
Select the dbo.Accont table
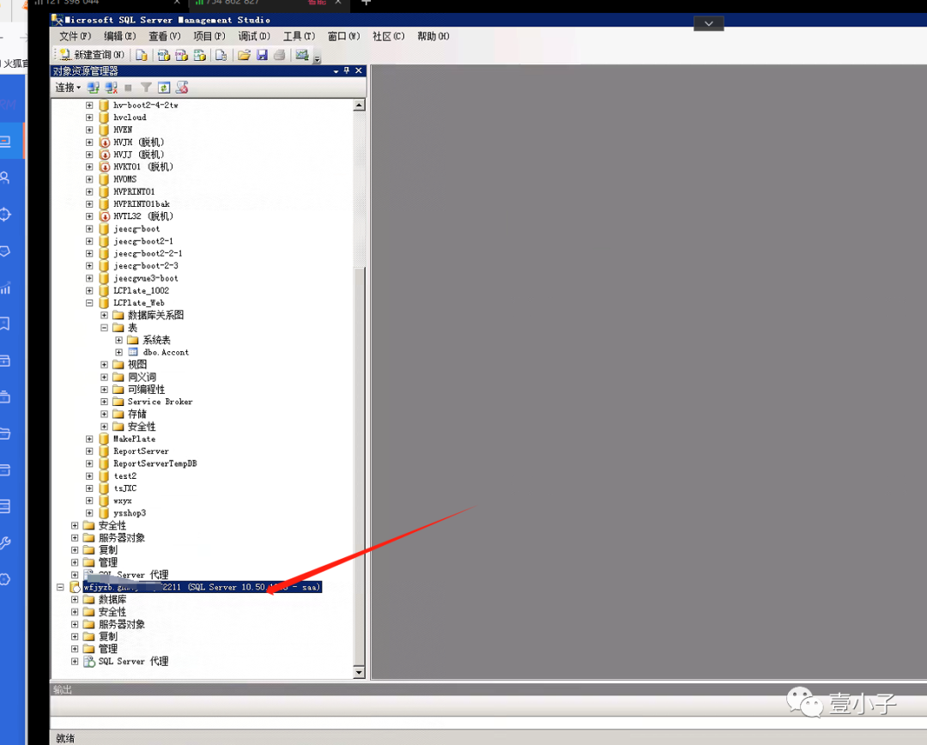tap(167, 353)
